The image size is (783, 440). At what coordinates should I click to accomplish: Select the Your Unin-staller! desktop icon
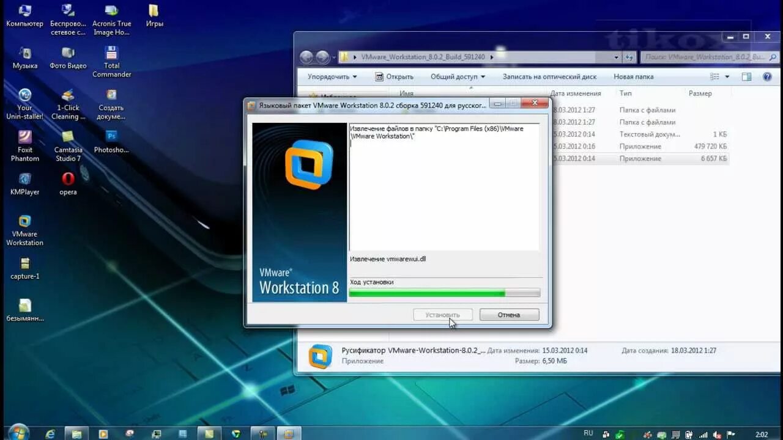click(x=24, y=104)
